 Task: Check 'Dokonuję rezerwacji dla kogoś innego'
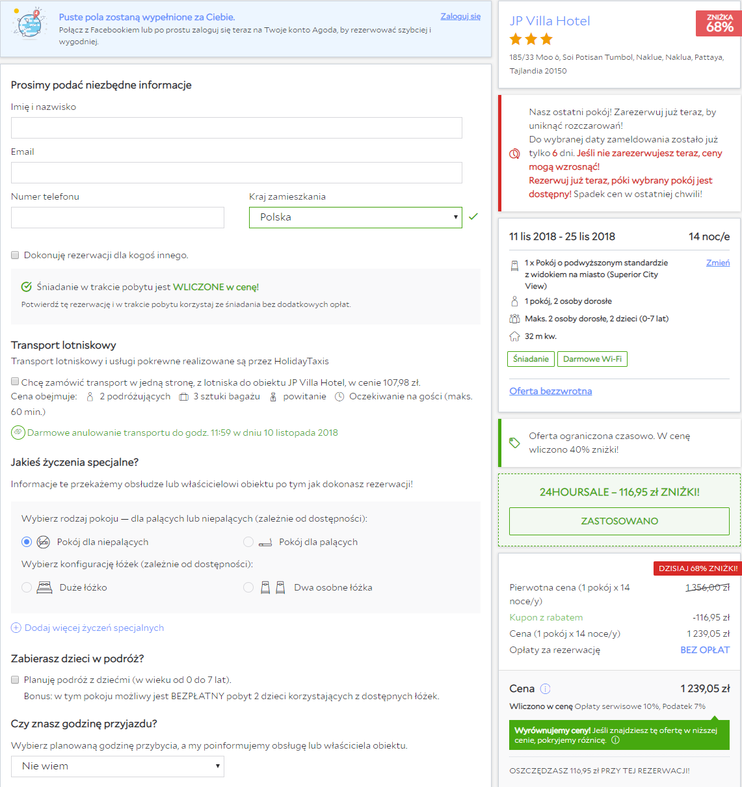[x=15, y=255]
